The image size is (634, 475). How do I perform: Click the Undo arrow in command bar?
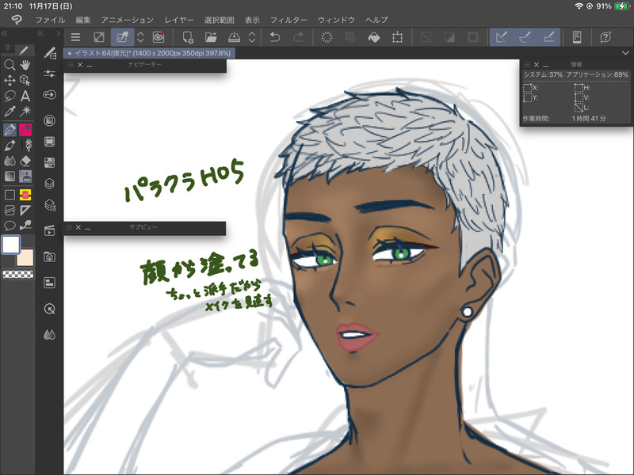pos(275,37)
